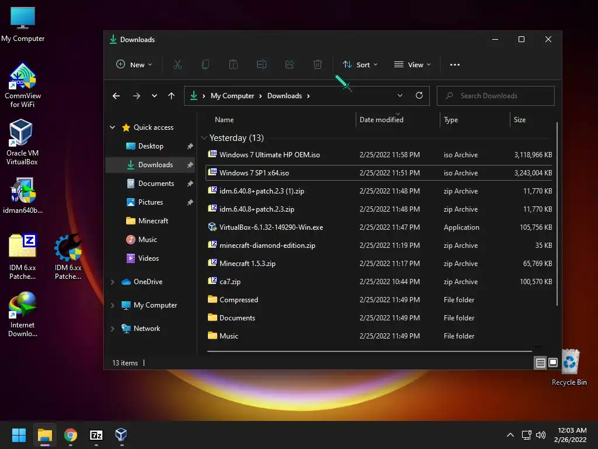Select VirtualBox-6.1.32-149290-Win.exe file

click(380, 227)
